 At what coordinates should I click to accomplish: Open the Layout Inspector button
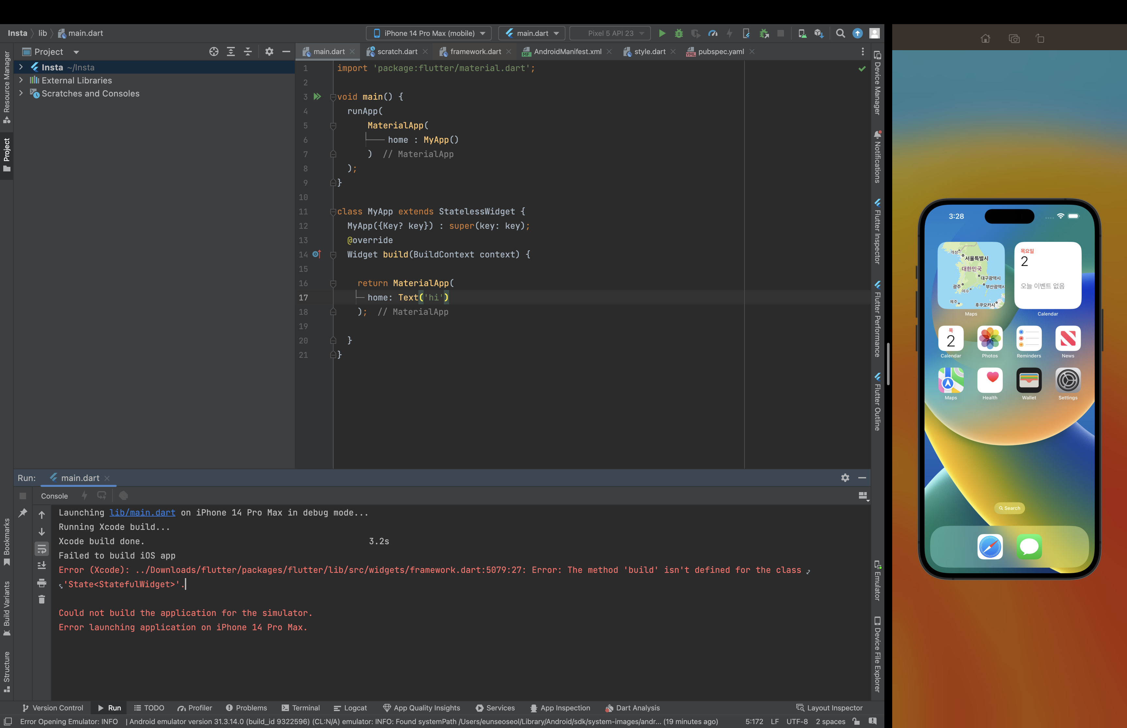point(830,708)
